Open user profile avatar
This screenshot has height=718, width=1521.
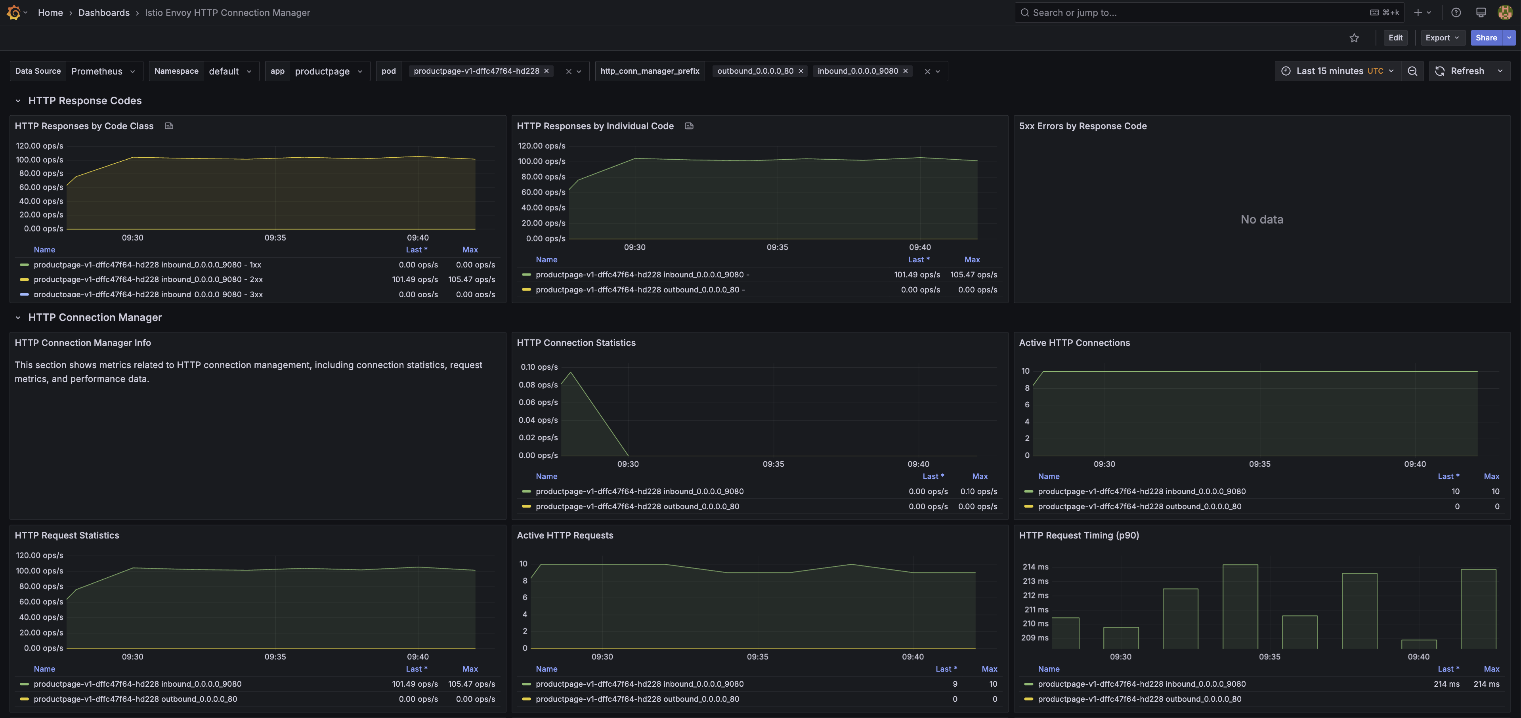pos(1504,12)
